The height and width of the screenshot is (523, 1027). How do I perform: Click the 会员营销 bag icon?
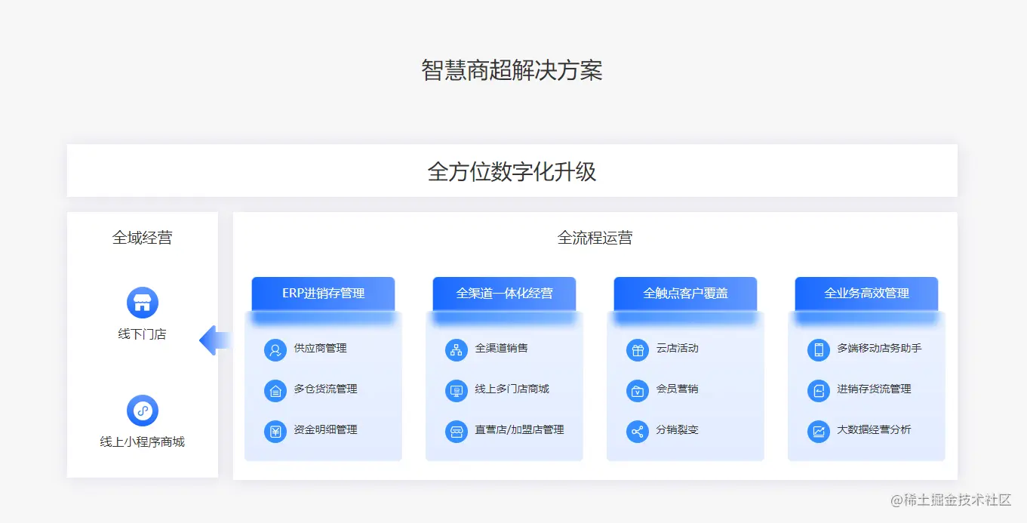(x=638, y=391)
